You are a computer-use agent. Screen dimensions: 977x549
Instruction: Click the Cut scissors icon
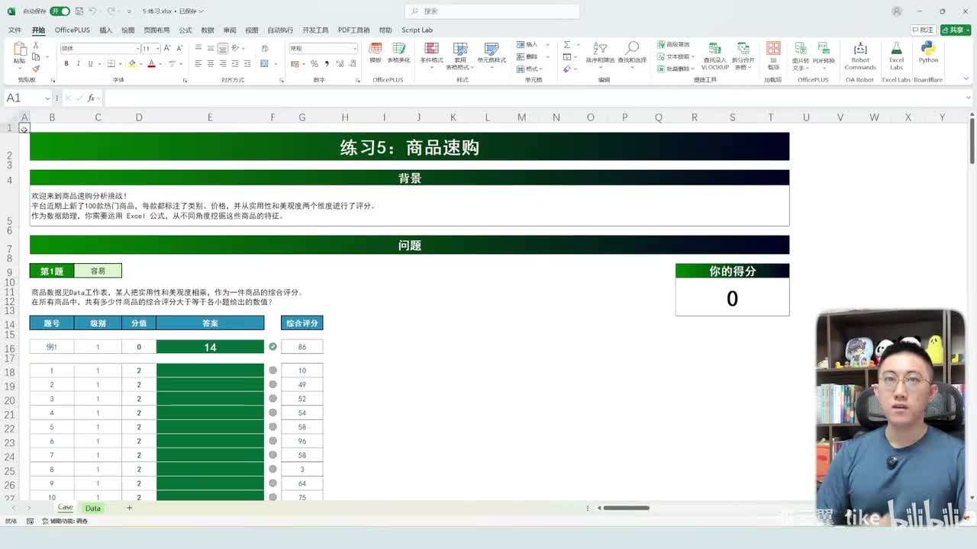[36, 46]
